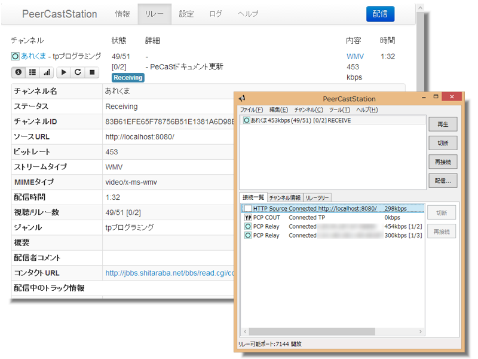Switch to the リレーツリー tab
Screen dimensions: 478x359
(317, 198)
